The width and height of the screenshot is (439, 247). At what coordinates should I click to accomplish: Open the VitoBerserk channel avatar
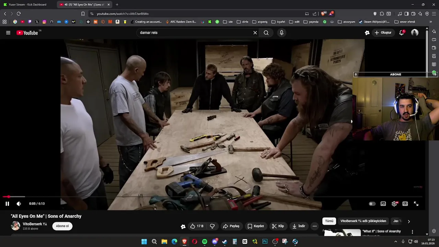click(x=15, y=226)
